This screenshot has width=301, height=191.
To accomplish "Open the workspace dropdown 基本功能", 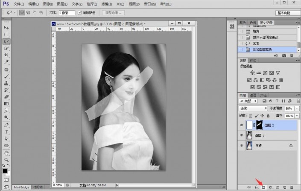I will [x=287, y=13].
